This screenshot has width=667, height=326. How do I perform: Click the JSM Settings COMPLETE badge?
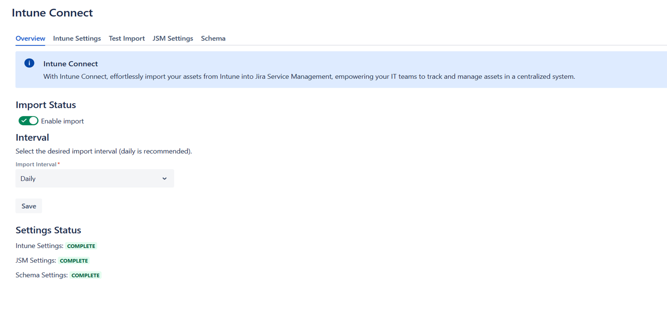pos(74,261)
